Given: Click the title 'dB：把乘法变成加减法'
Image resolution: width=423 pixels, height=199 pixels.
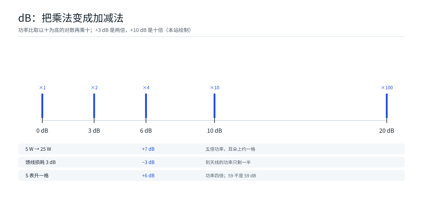Looking at the screenshot, I should (71, 18).
